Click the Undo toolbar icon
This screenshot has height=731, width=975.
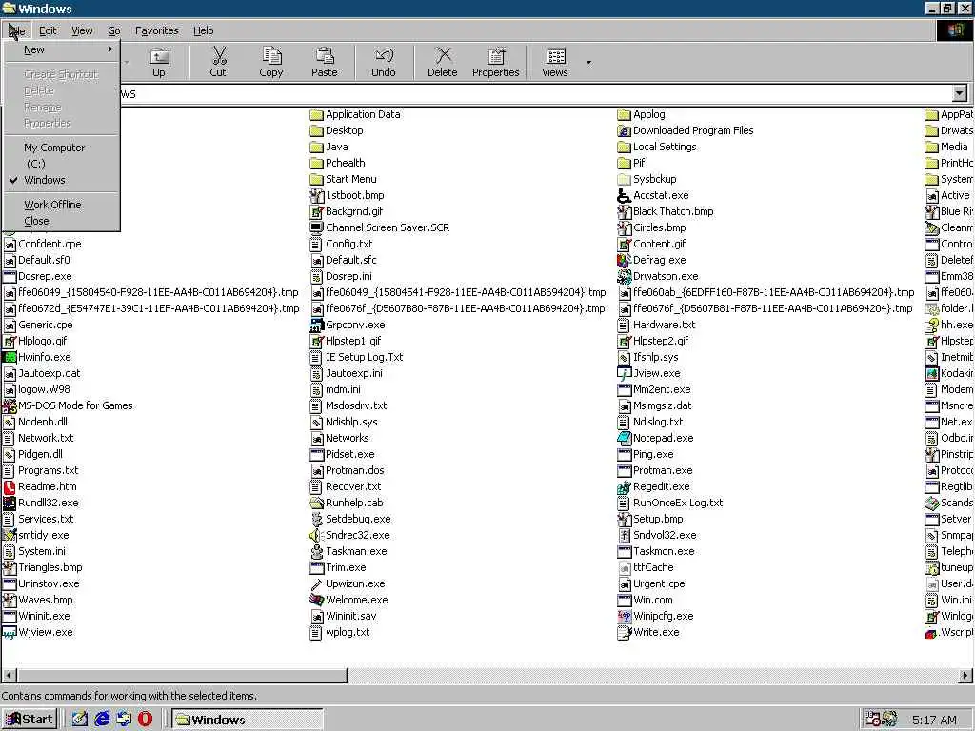pyautogui.click(x=384, y=62)
